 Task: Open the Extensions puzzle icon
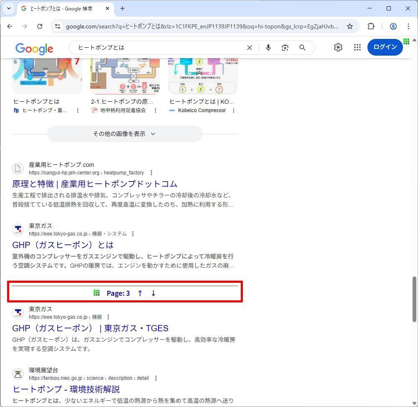pos(371,26)
